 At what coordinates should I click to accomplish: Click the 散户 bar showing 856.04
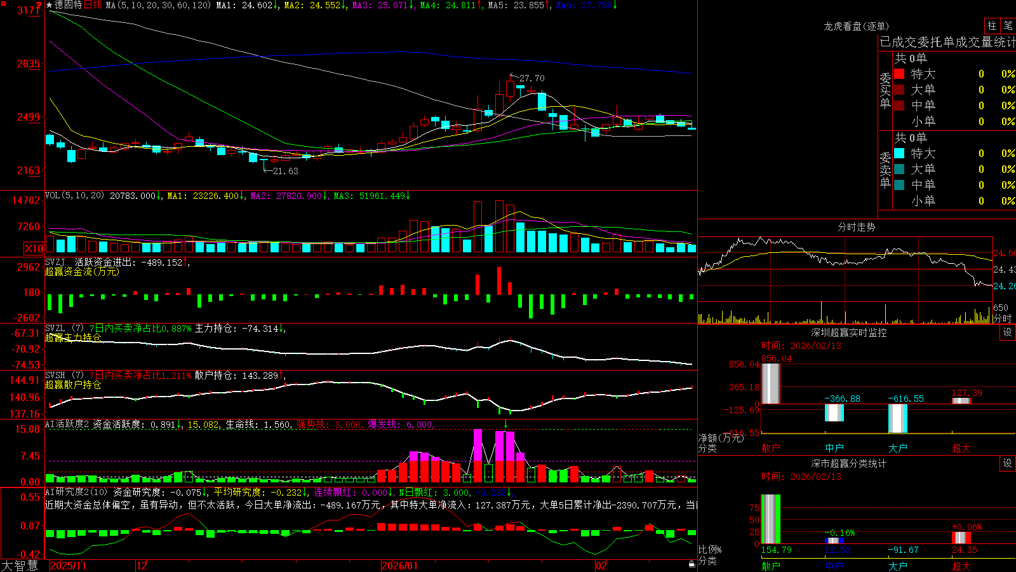click(x=771, y=383)
